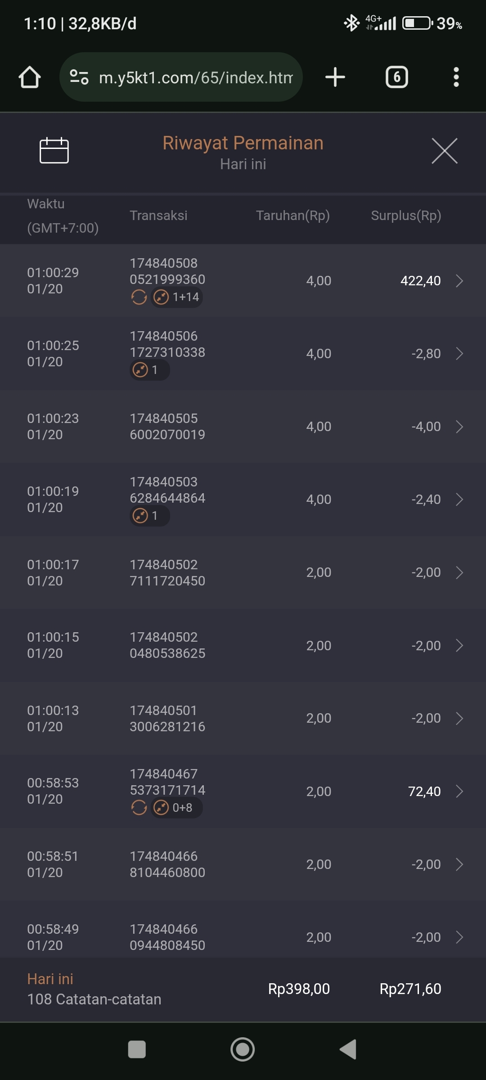The image size is (486, 1080).
Task: Expand the 01:00:23 row with -4,00
Action: coord(459,427)
